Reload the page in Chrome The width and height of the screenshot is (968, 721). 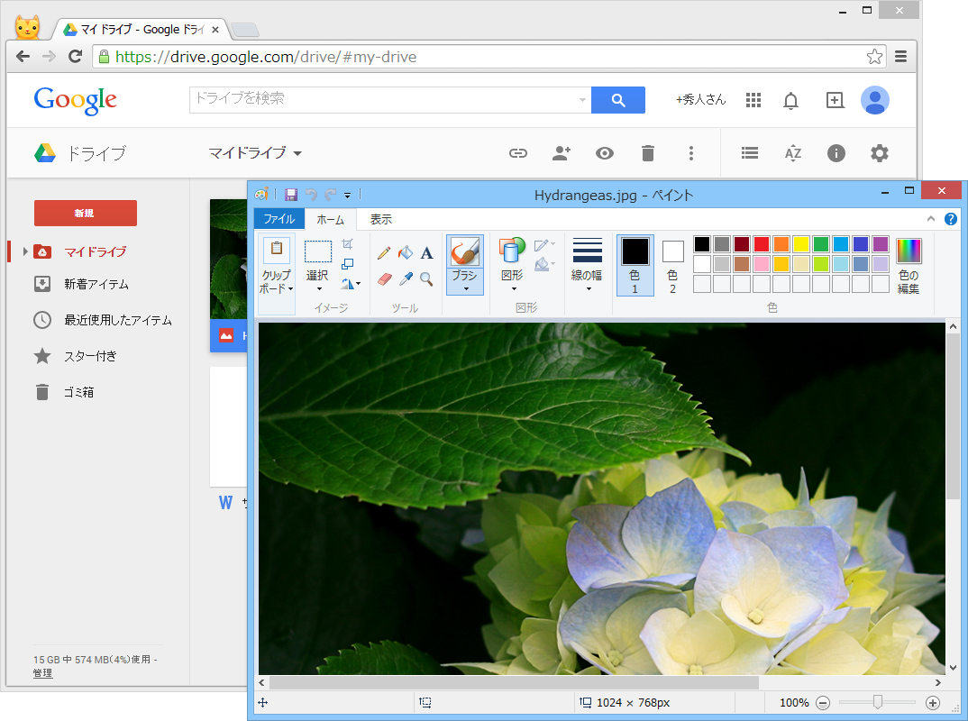(76, 57)
